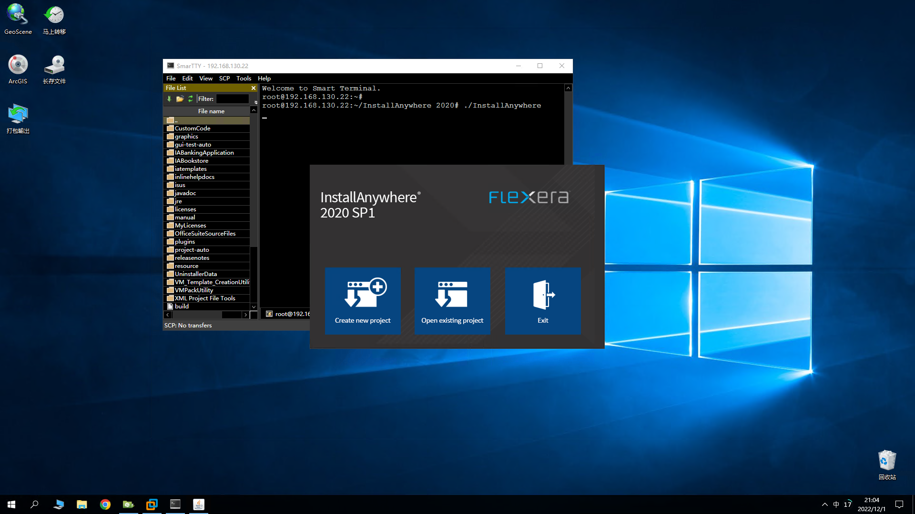This screenshot has width=915, height=514.
Task: Click the Create new project tile
Action: coord(363,301)
